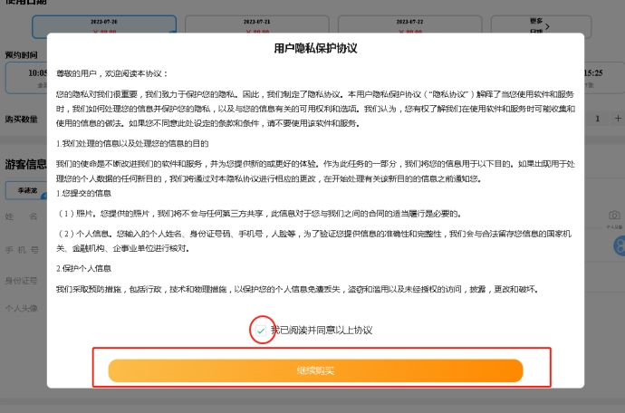Click the (1) 照片 paragraph
The height and width of the screenshot is (413, 625).
(x=259, y=214)
